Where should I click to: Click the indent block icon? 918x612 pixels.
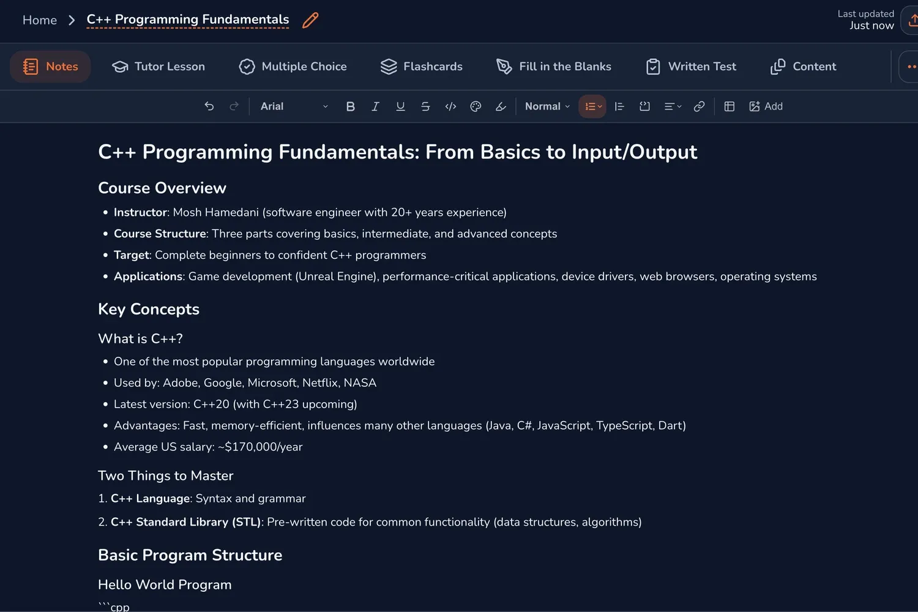[619, 106]
